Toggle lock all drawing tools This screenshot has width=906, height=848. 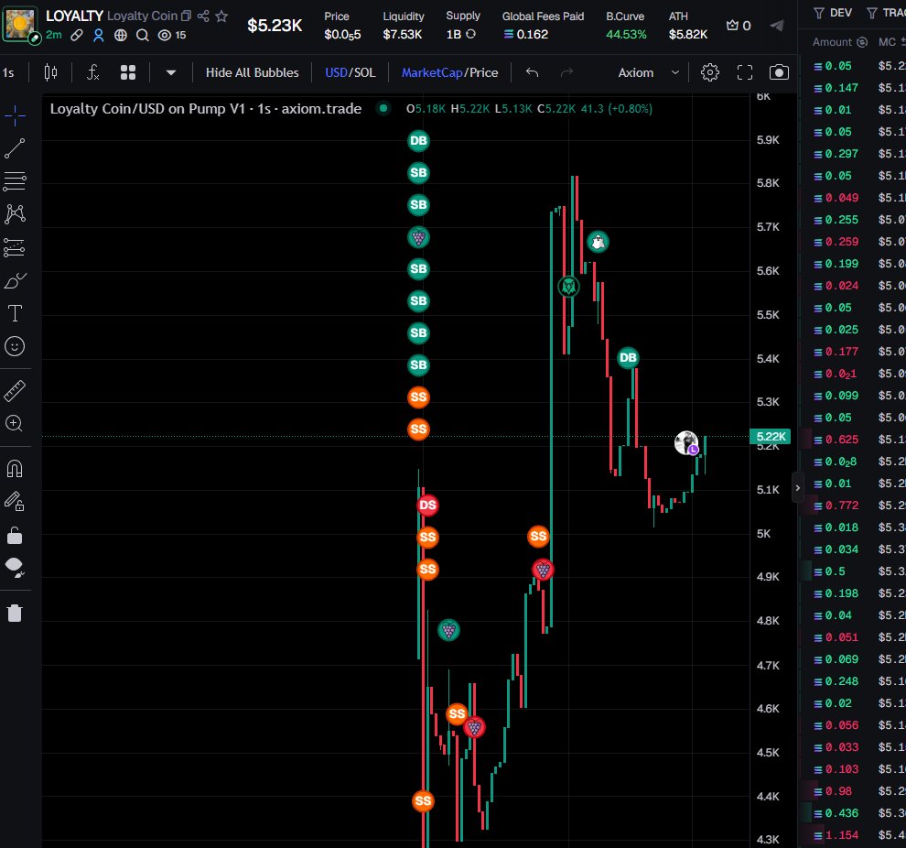(x=15, y=536)
